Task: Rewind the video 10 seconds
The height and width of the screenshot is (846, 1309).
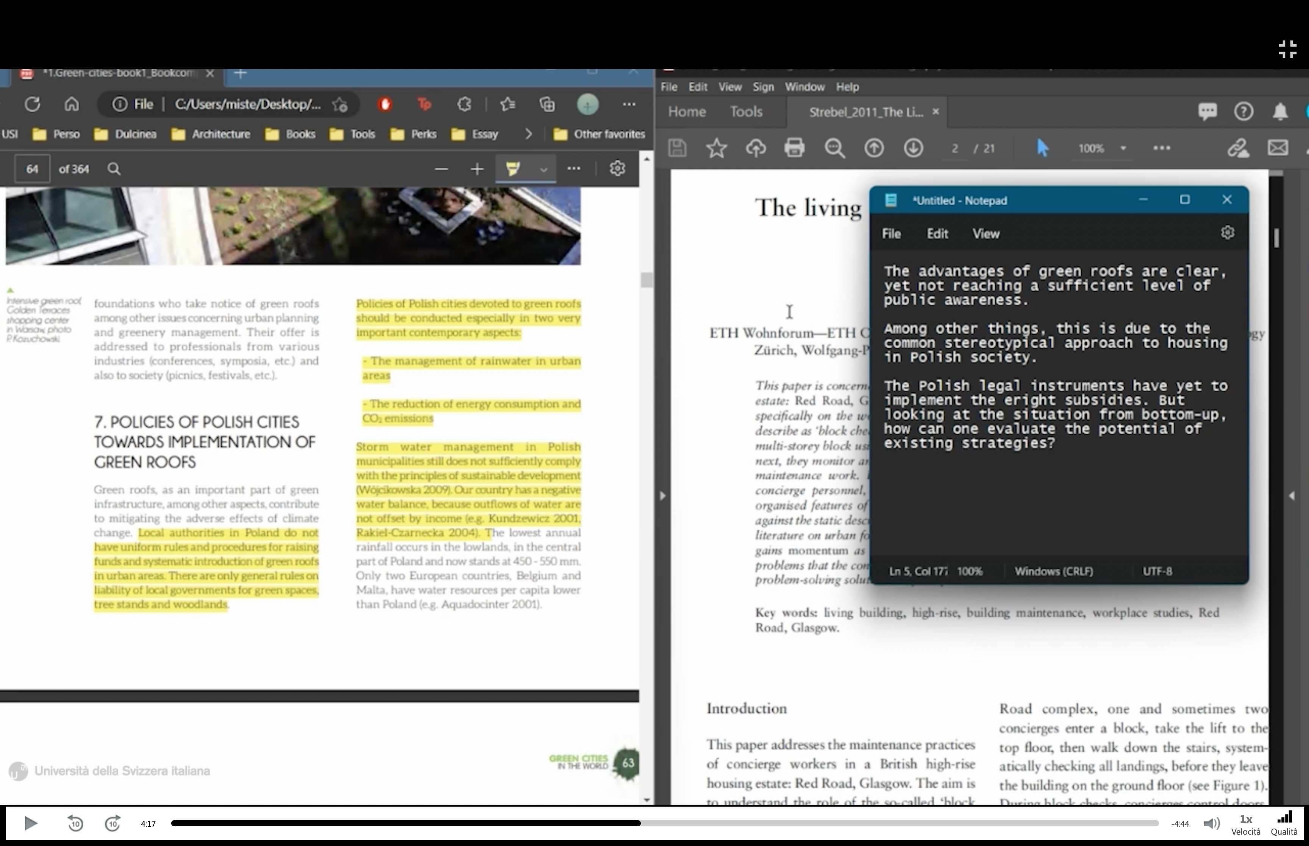Action: pyautogui.click(x=75, y=823)
